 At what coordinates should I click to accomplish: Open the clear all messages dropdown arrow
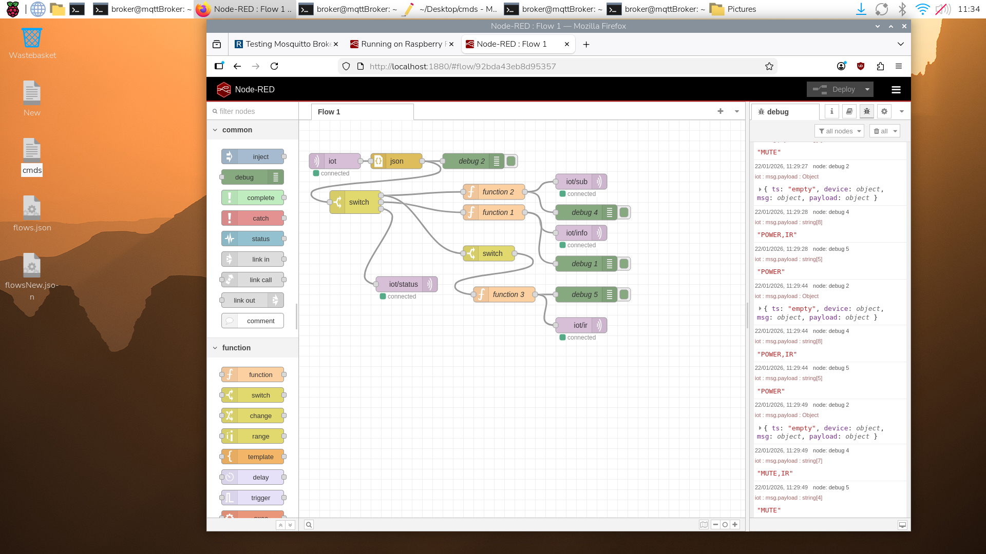(x=895, y=131)
